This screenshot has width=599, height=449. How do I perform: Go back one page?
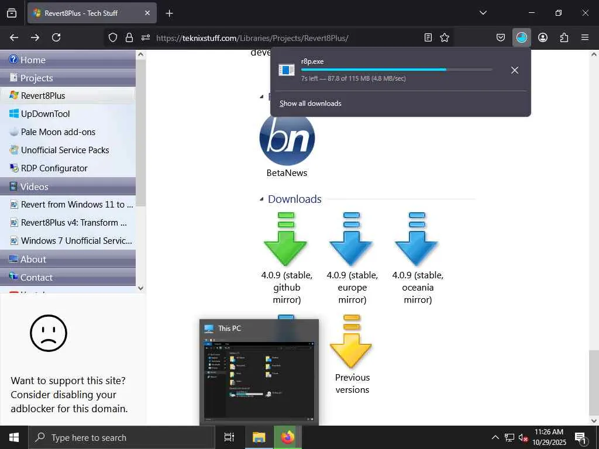14,37
